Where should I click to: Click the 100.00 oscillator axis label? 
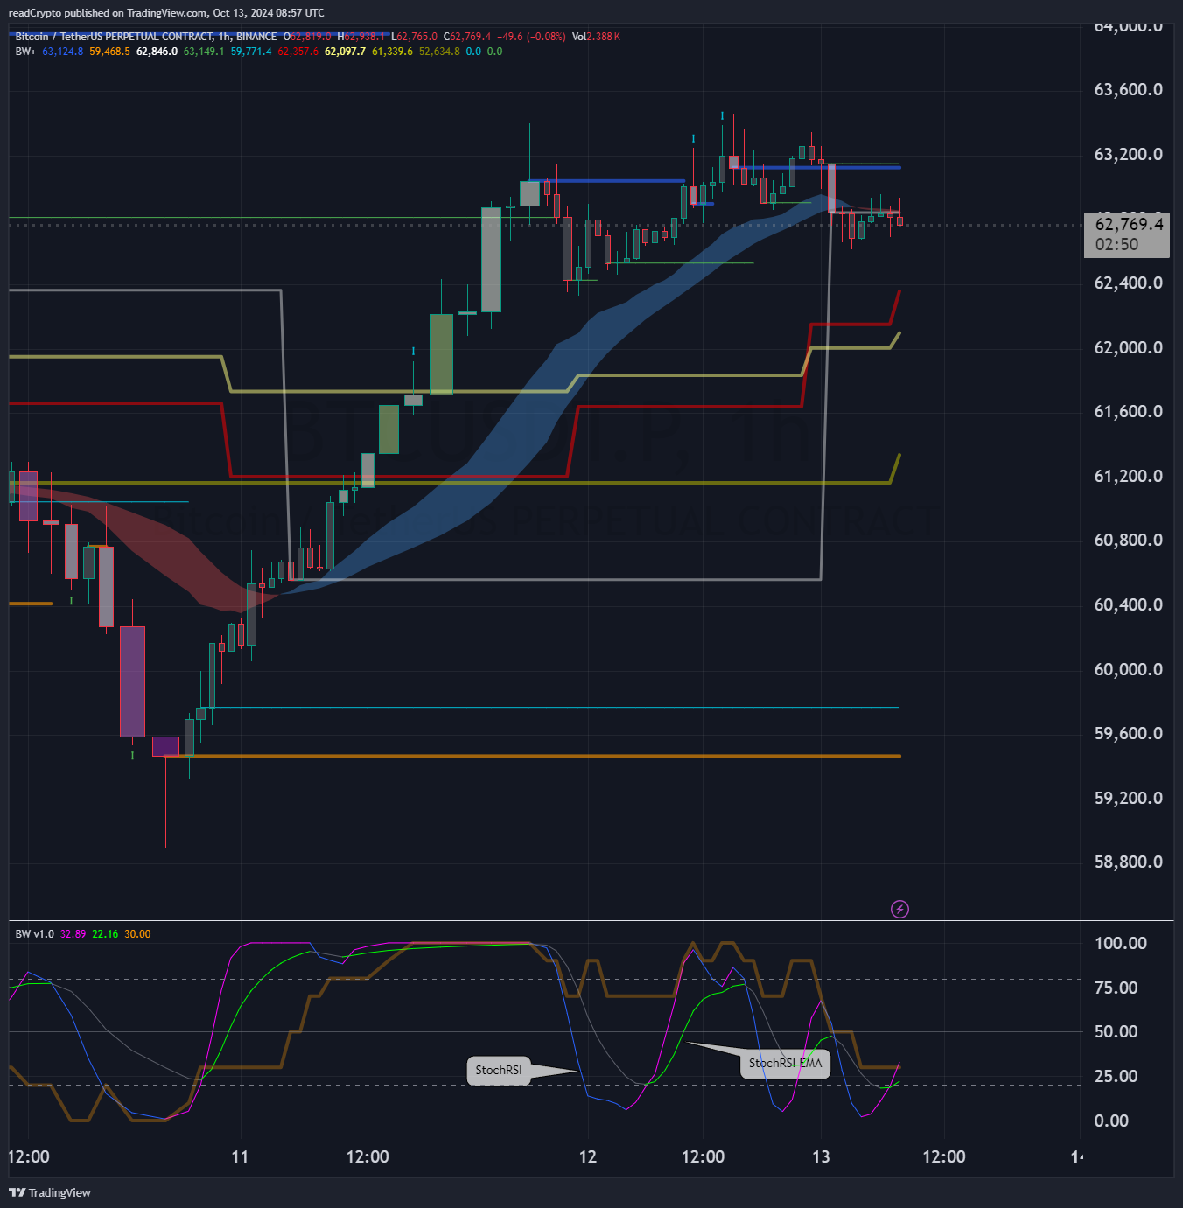[x=1121, y=944]
